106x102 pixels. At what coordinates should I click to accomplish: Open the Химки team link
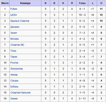[14, 99]
